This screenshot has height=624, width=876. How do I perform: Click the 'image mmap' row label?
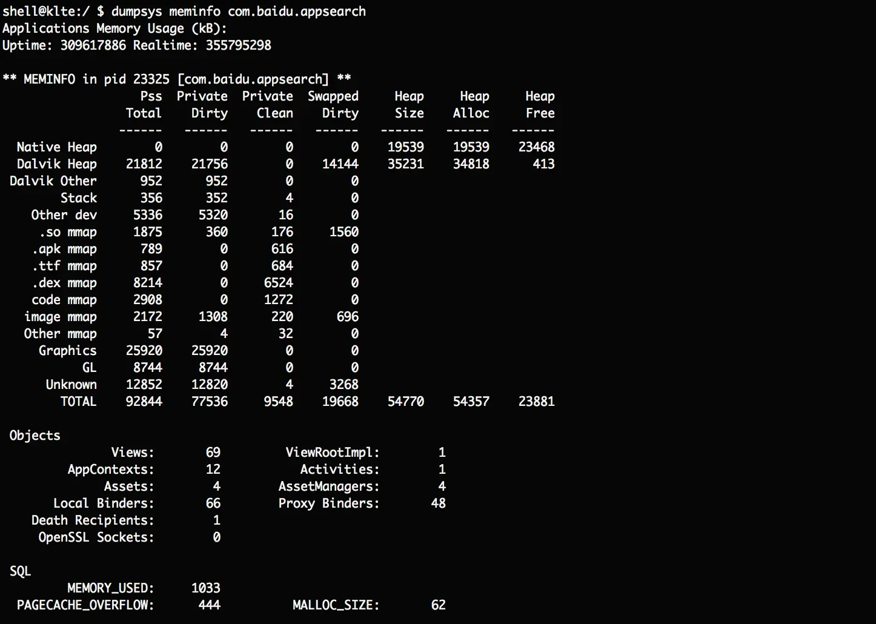click(61, 317)
